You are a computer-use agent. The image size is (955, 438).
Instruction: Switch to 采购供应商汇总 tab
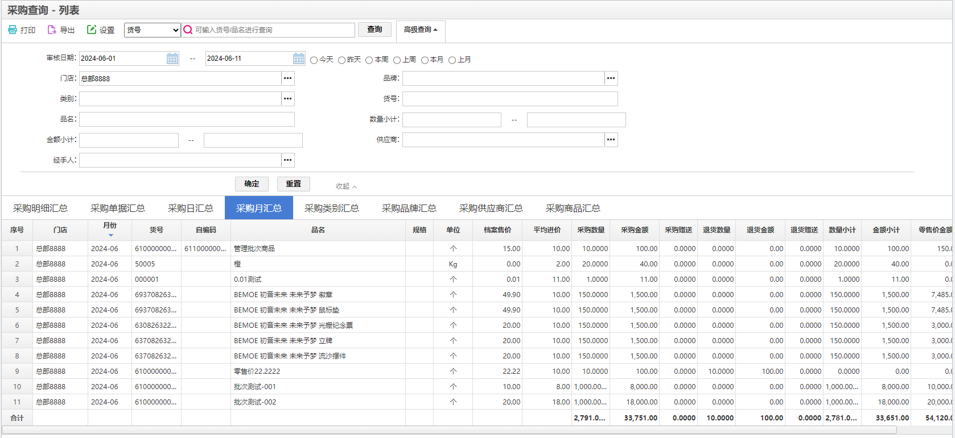[x=491, y=208]
